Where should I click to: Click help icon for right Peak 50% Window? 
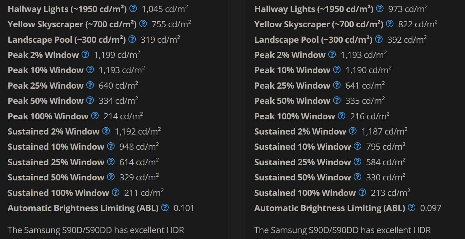(x=337, y=100)
